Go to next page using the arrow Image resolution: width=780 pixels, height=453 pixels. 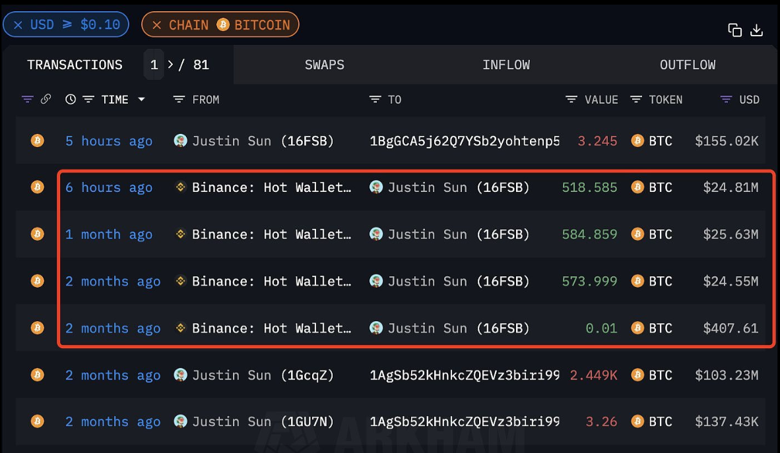pyautogui.click(x=170, y=65)
